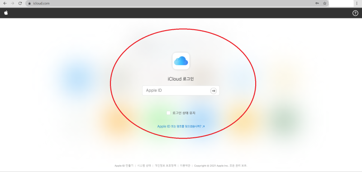Open the help question mark icon
Viewport: 362px width, 172px height.
355,13
